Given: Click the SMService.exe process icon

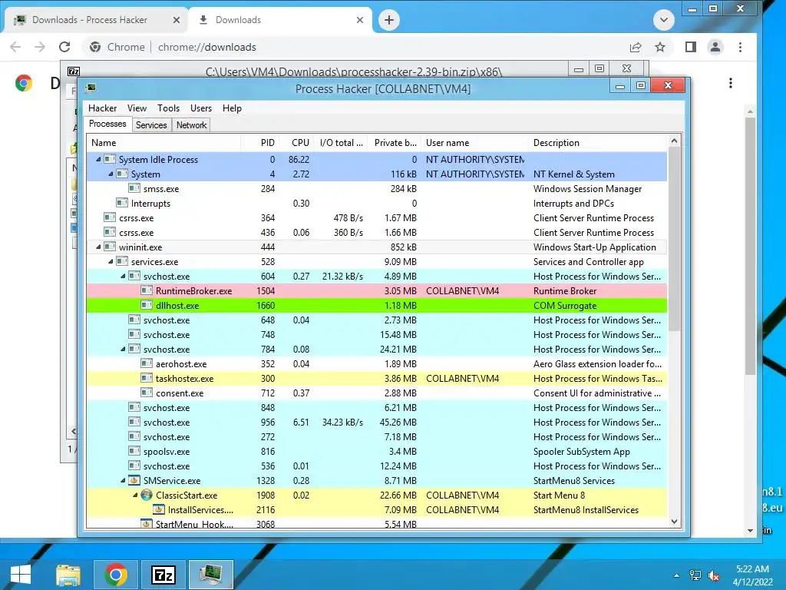Looking at the screenshot, I should click(134, 481).
